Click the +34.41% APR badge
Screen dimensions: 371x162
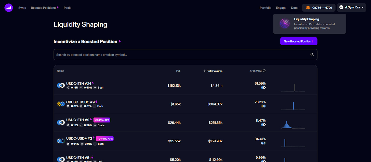pyautogui.click(x=105, y=139)
